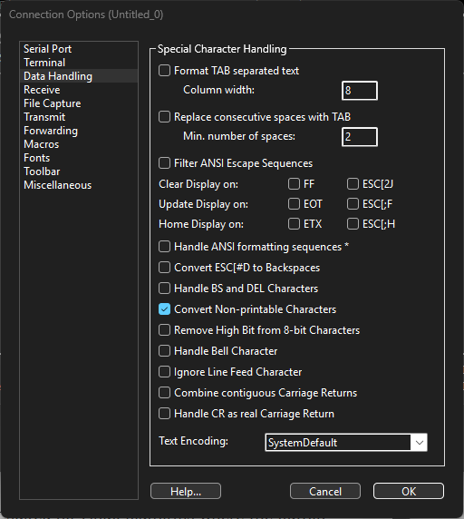Image resolution: width=464 pixels, height=519 pixels.
Task: Click Cancel to discard changes
Action: coord(325,491)
